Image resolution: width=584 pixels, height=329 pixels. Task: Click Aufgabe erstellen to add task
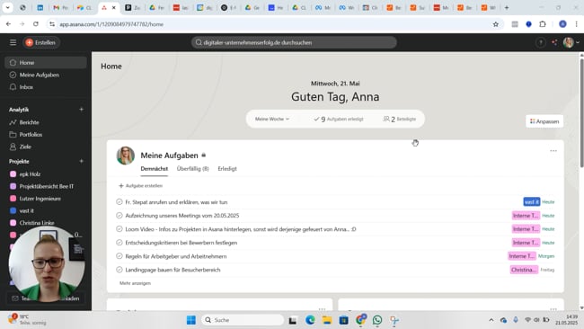pos(140,185)
